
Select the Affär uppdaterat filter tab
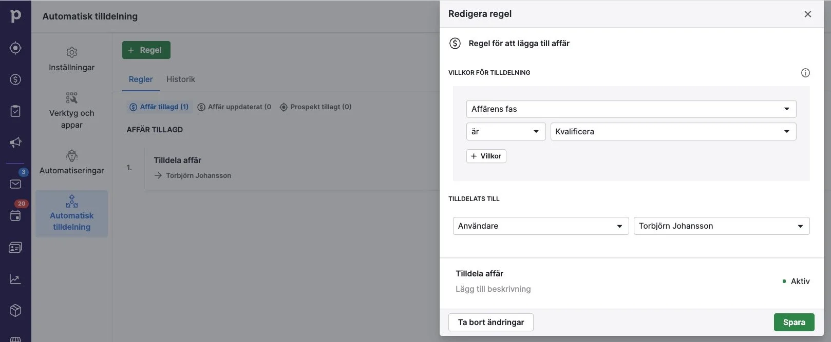[x=235, y=107]
